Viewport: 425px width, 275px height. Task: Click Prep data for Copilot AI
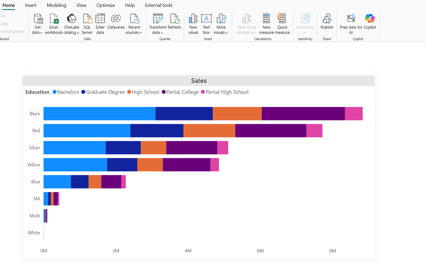351,24
